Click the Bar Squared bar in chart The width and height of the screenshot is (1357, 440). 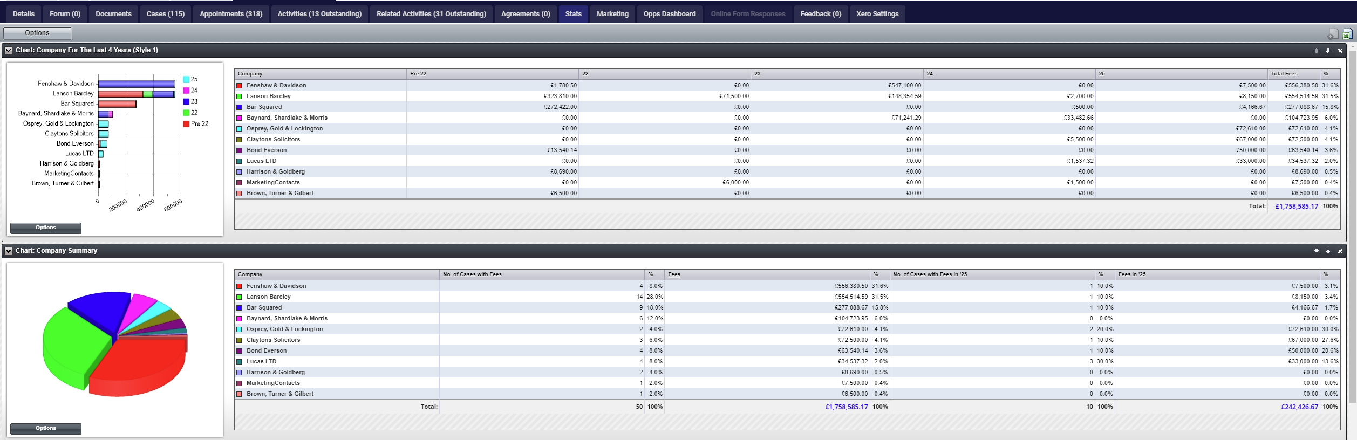click(117, 104)
